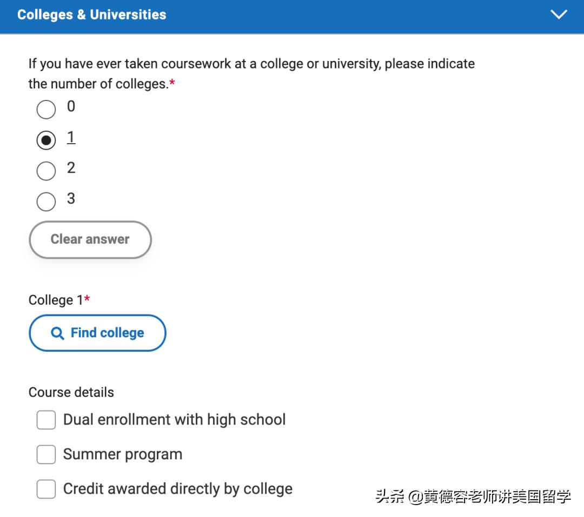Select the radio option labeled 1
Viewport: 584px width, 517px height.
pyautogui.click(x=46, y=140)
